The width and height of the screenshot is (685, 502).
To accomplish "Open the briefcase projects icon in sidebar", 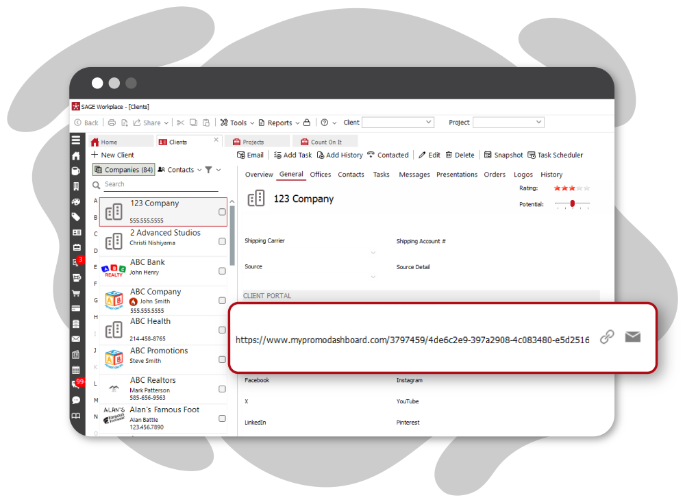I will [77, 247].
